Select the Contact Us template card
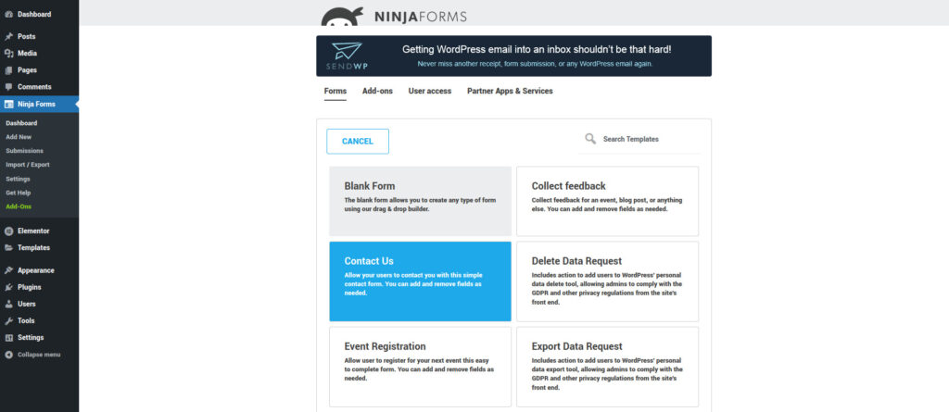 (420, 281)
